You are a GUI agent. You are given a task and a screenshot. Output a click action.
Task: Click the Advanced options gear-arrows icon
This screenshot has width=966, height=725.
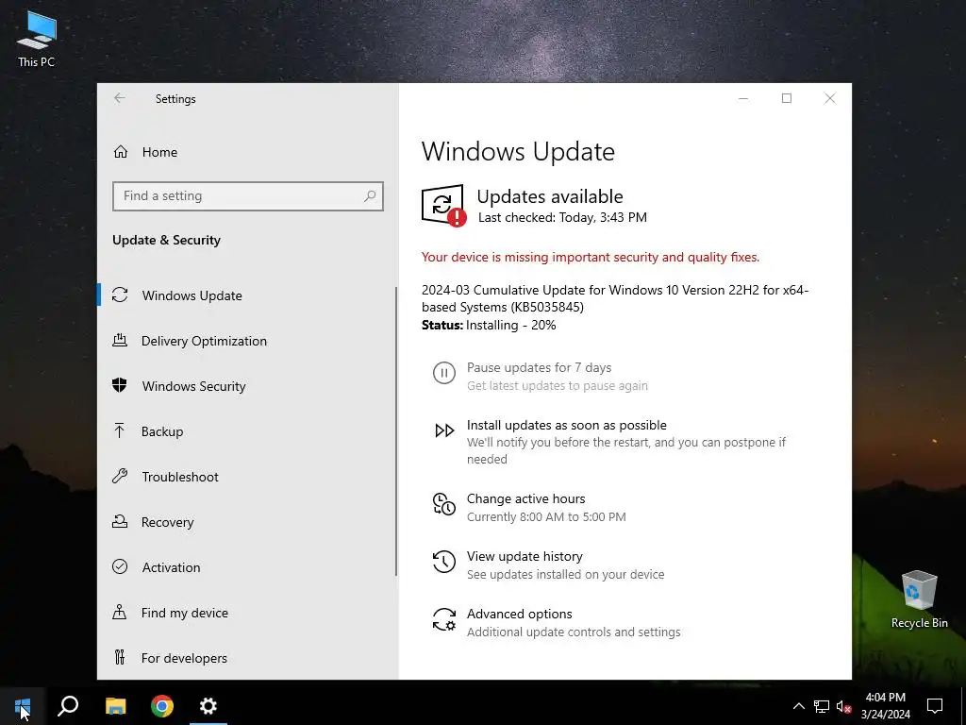(444, 619)
